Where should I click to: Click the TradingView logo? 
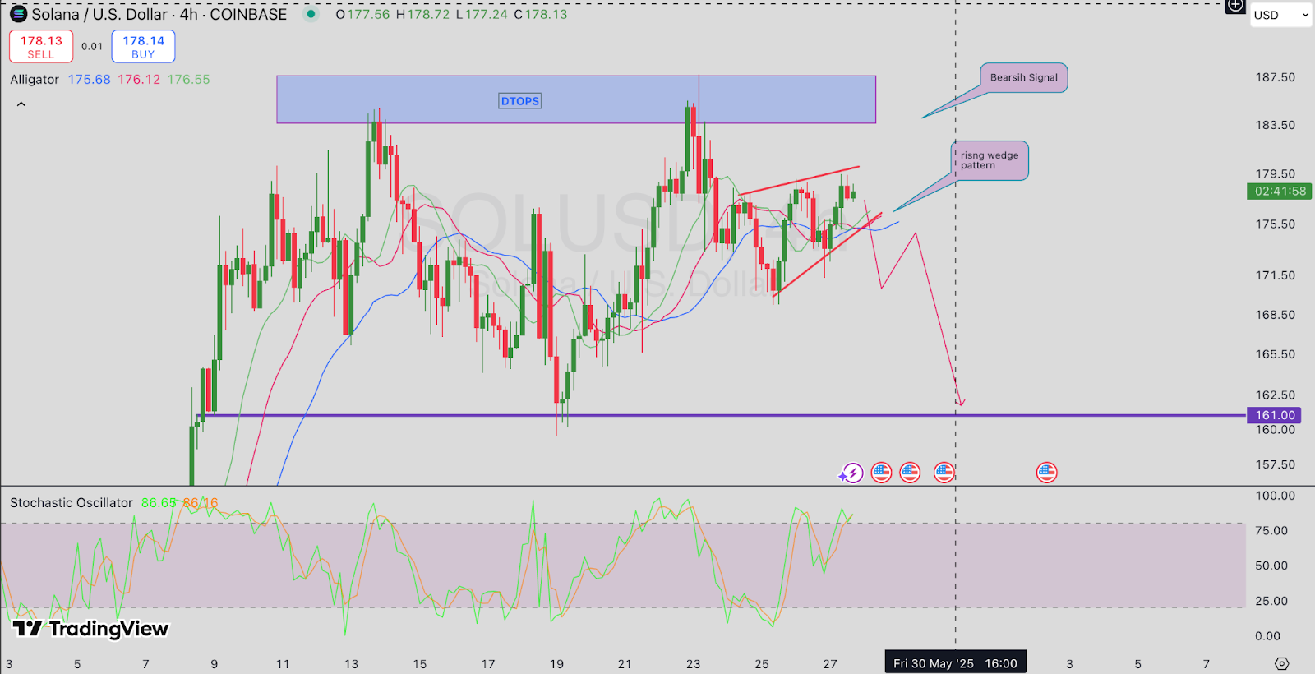90,629
